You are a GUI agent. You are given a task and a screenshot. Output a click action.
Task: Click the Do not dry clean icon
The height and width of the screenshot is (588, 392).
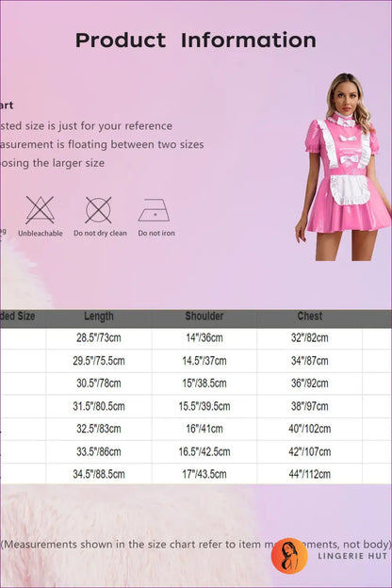pyautogui.click(x=98, y=210)
